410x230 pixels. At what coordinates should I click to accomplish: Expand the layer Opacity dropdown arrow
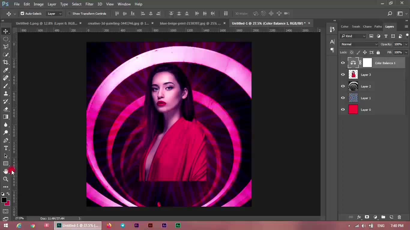click(406, 44)
